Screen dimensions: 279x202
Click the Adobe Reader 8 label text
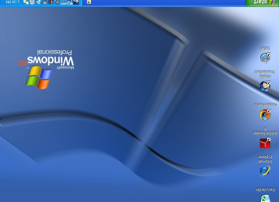pos(265,132)
